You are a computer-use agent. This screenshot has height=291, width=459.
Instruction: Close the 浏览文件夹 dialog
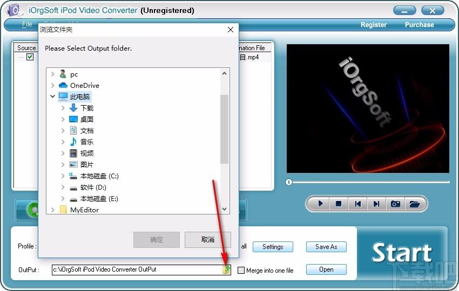(x=231, y=30)
